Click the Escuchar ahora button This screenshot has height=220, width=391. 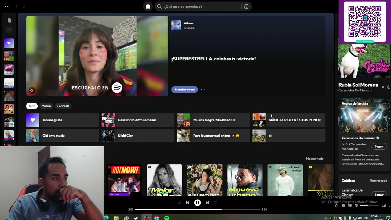pos(185,90)
